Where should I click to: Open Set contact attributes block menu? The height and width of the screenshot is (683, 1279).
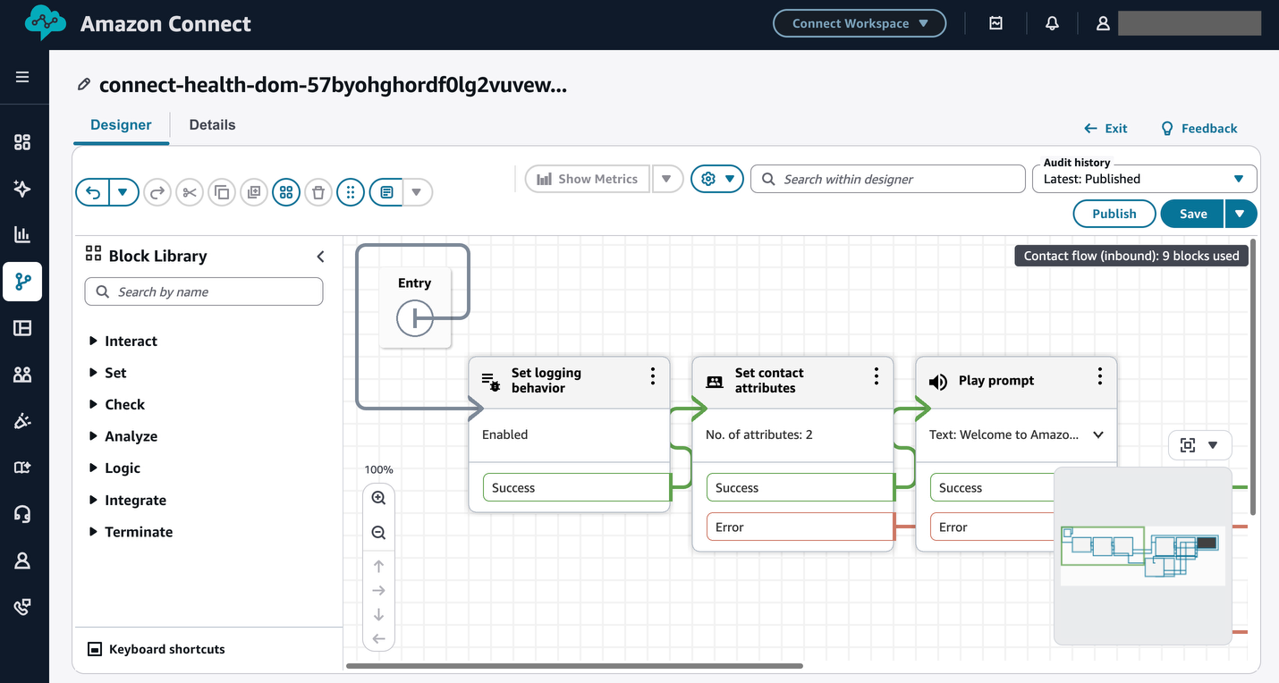click(877, 377)
